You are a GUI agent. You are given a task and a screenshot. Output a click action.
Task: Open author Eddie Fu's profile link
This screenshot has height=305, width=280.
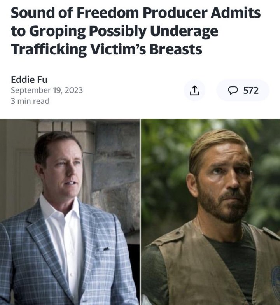pyautogui.click(x=29, y=79)
